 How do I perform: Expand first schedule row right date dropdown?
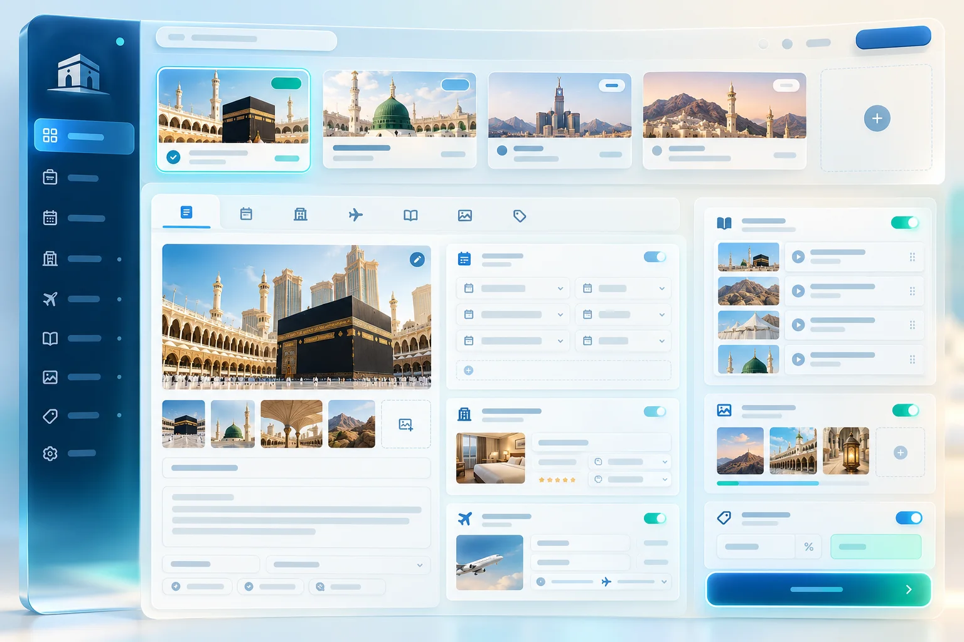point(623,288)
